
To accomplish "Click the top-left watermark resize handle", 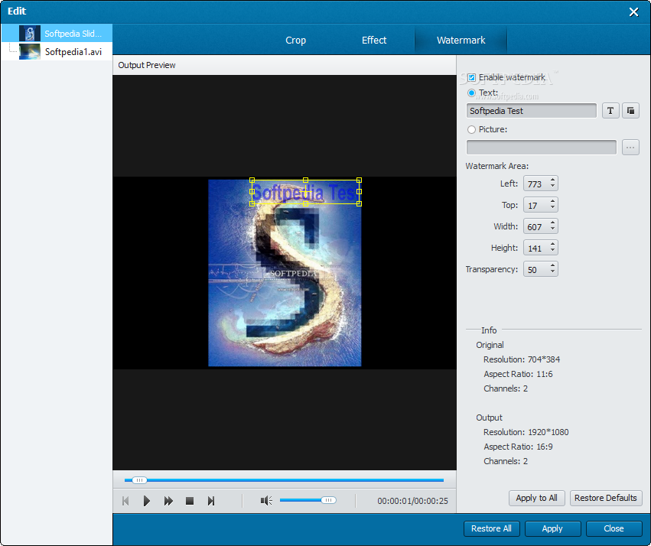I will coord(252,180).
